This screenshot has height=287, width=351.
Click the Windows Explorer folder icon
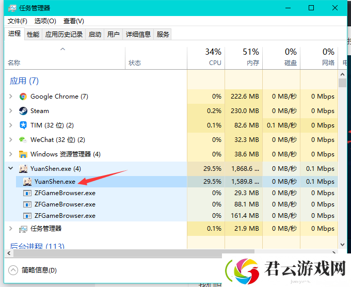coord(23,154)
